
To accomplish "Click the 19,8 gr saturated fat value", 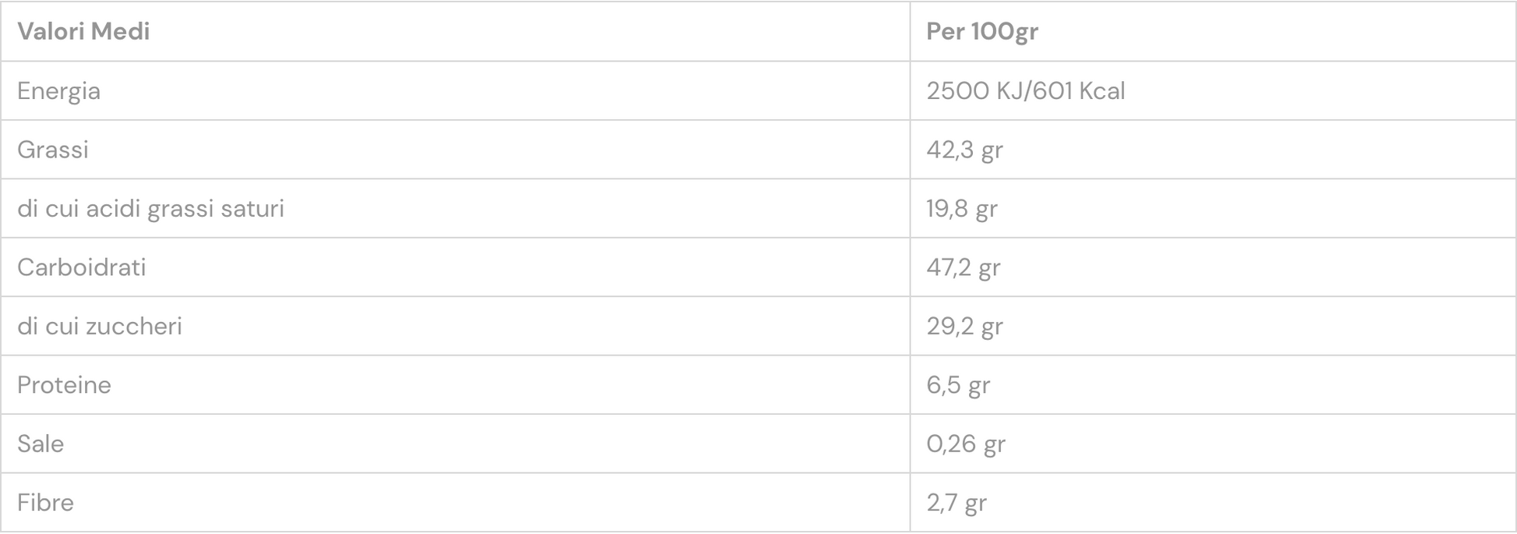I will (962, 209).
